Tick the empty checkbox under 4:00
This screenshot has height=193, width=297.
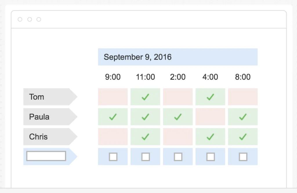211,157
